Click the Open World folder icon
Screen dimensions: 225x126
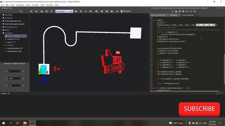[41, 11]
